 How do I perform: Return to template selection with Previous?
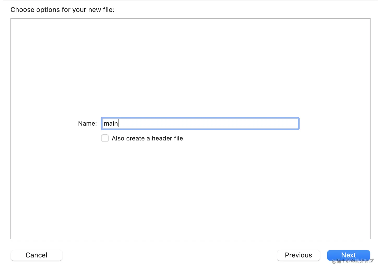298,255
